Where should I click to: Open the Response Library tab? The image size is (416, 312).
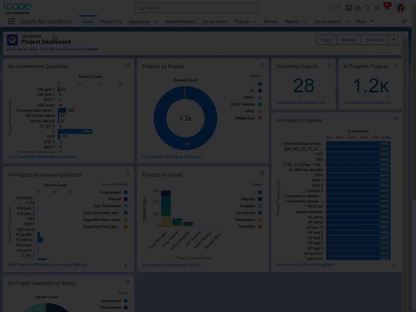[x=180, y=22]
